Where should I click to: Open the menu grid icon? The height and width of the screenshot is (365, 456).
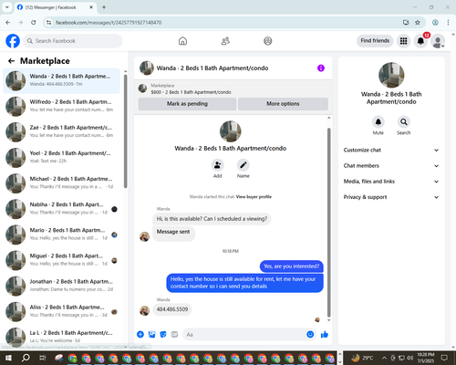(x=403, y=41)
